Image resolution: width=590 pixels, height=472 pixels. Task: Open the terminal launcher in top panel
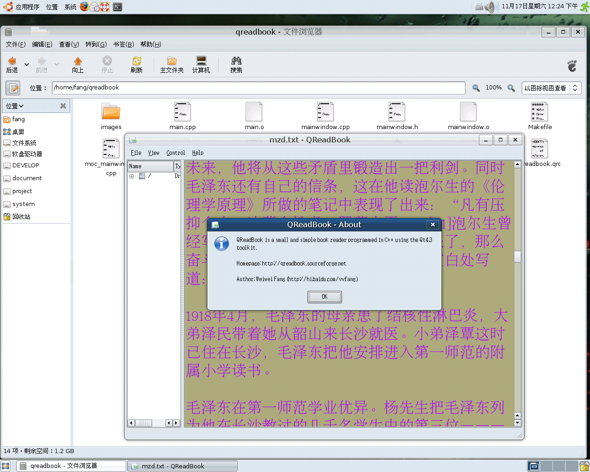[x=118, y=6]
